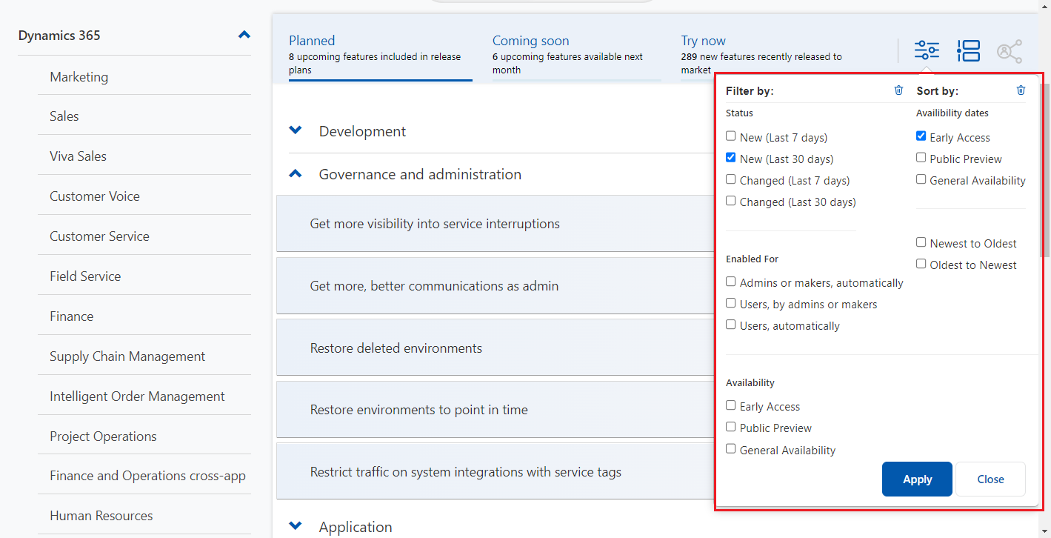Image resolution: width=1051 pixels, height=538 pixels.
Task: Switch to the list view icon
Action: (x=968, y=50)
